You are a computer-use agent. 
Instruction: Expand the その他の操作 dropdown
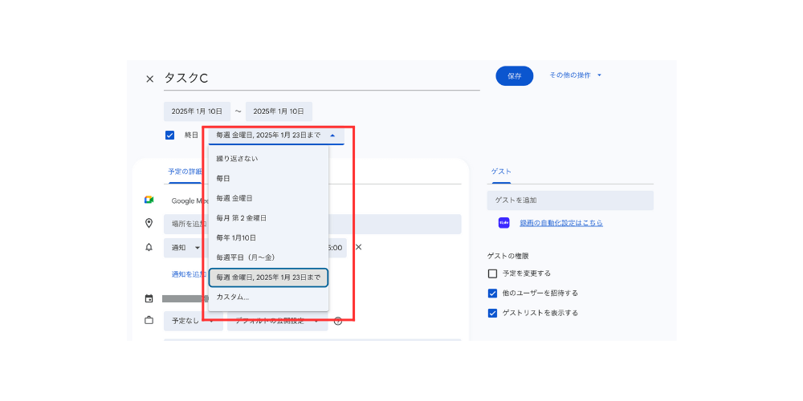(x=576, y=75)
